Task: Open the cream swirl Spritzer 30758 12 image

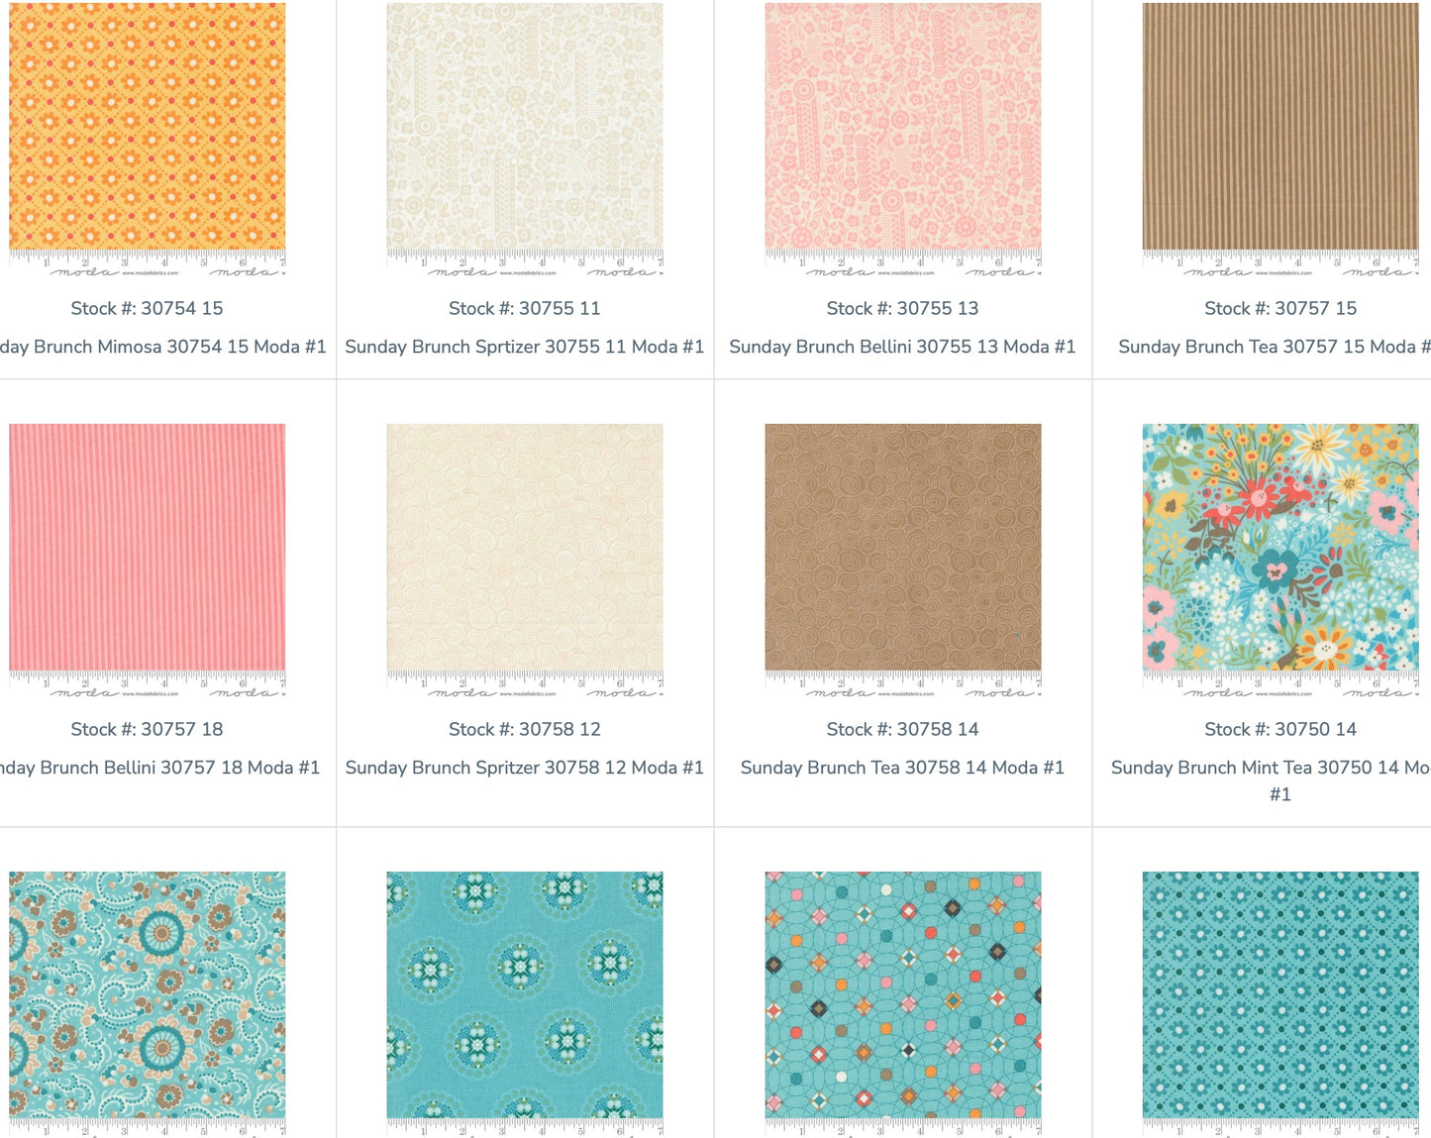Action: coord(525,561)
